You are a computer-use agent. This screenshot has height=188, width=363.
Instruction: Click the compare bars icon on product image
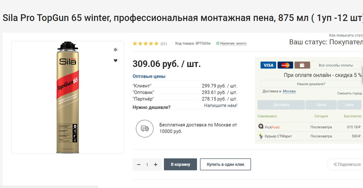click(116, 50)
